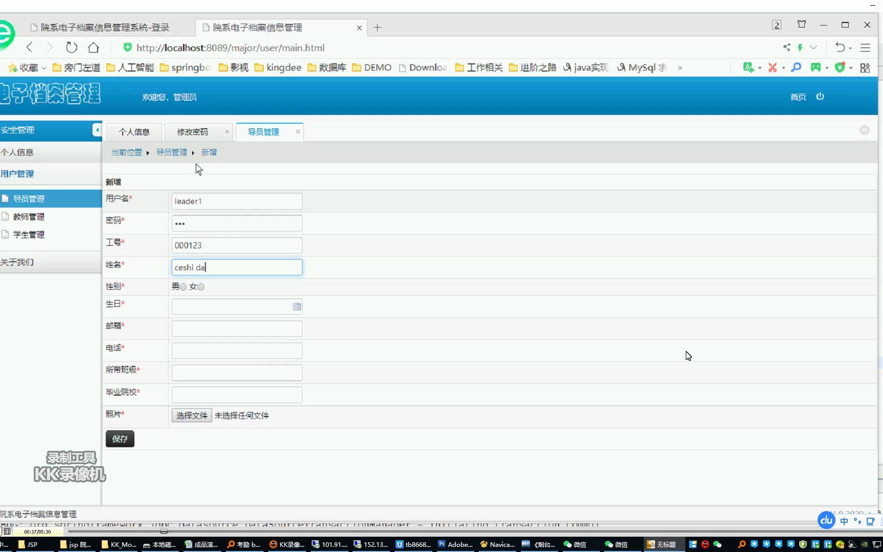Click the lightning speed mode icon
The height and width of the screenshot is (552, 883).
[x=800, y=48]
